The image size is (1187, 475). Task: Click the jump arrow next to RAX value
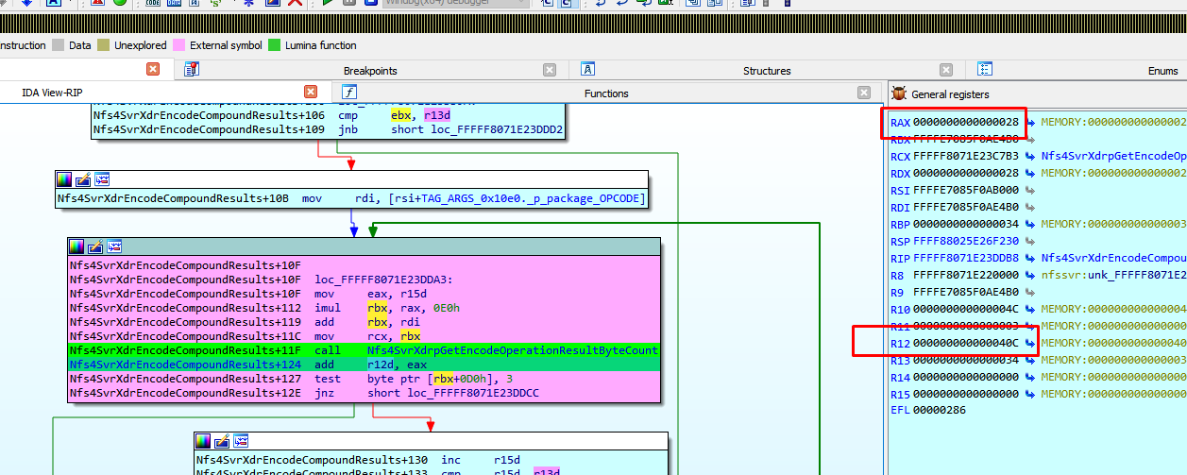coord(1031,122)
